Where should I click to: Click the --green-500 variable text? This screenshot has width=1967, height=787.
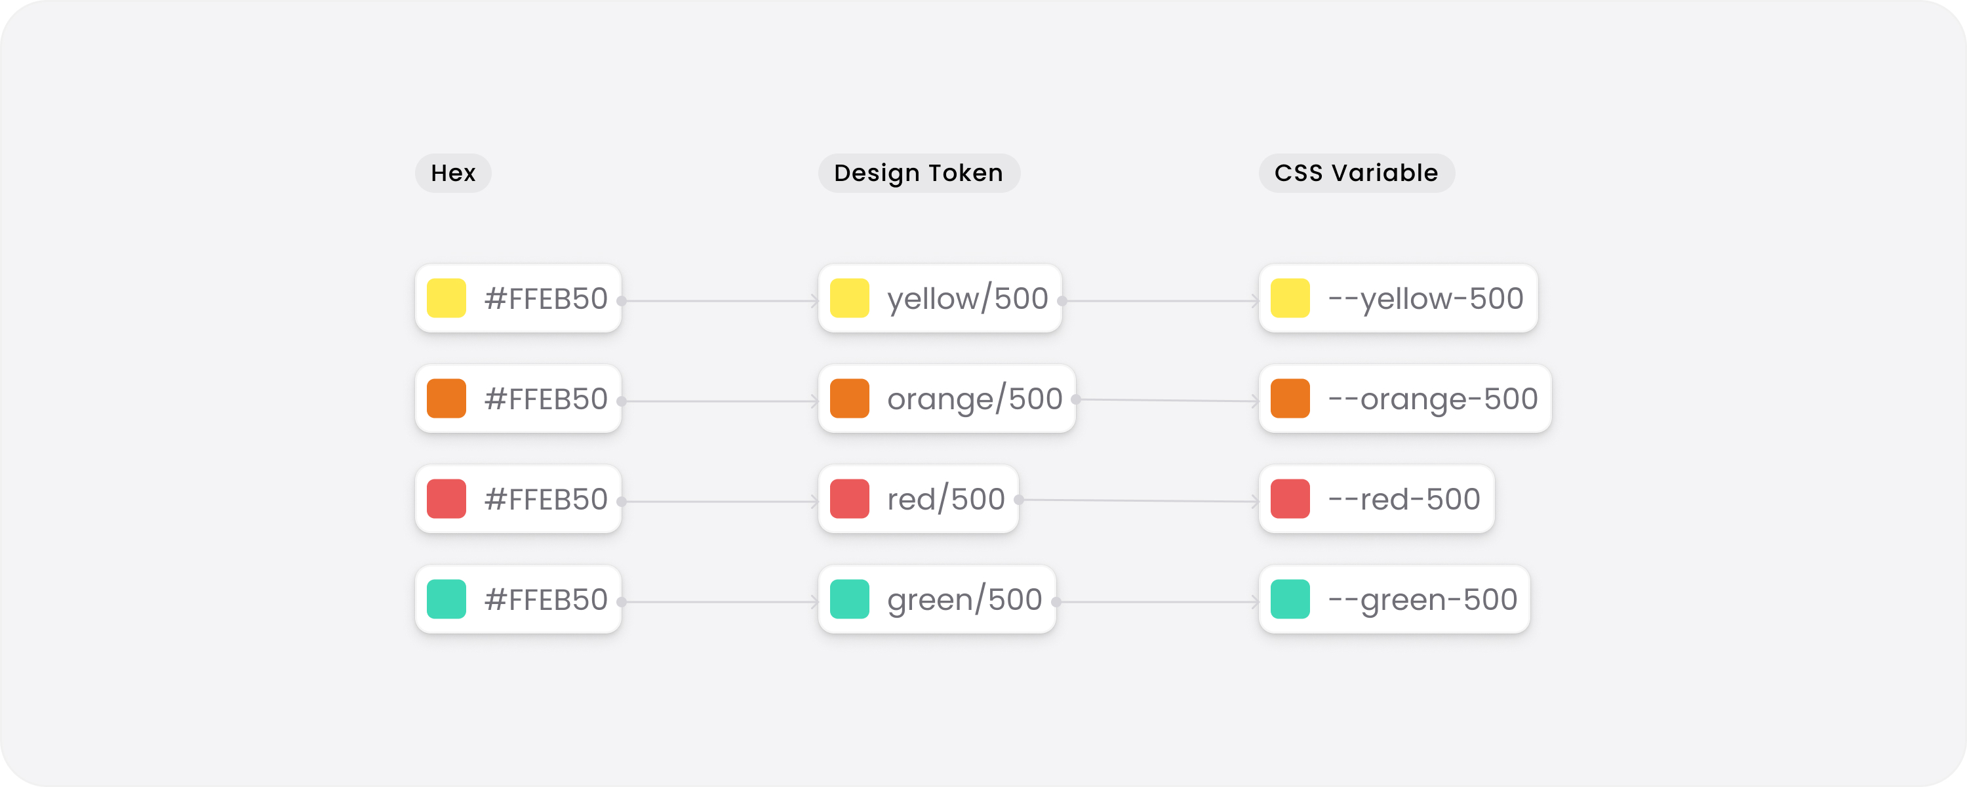pyautogui.click(x=1423, y=600)
